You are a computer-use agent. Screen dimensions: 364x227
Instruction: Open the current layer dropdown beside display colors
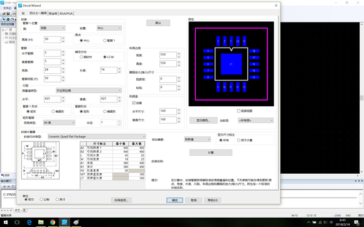(x=255, y=120)
